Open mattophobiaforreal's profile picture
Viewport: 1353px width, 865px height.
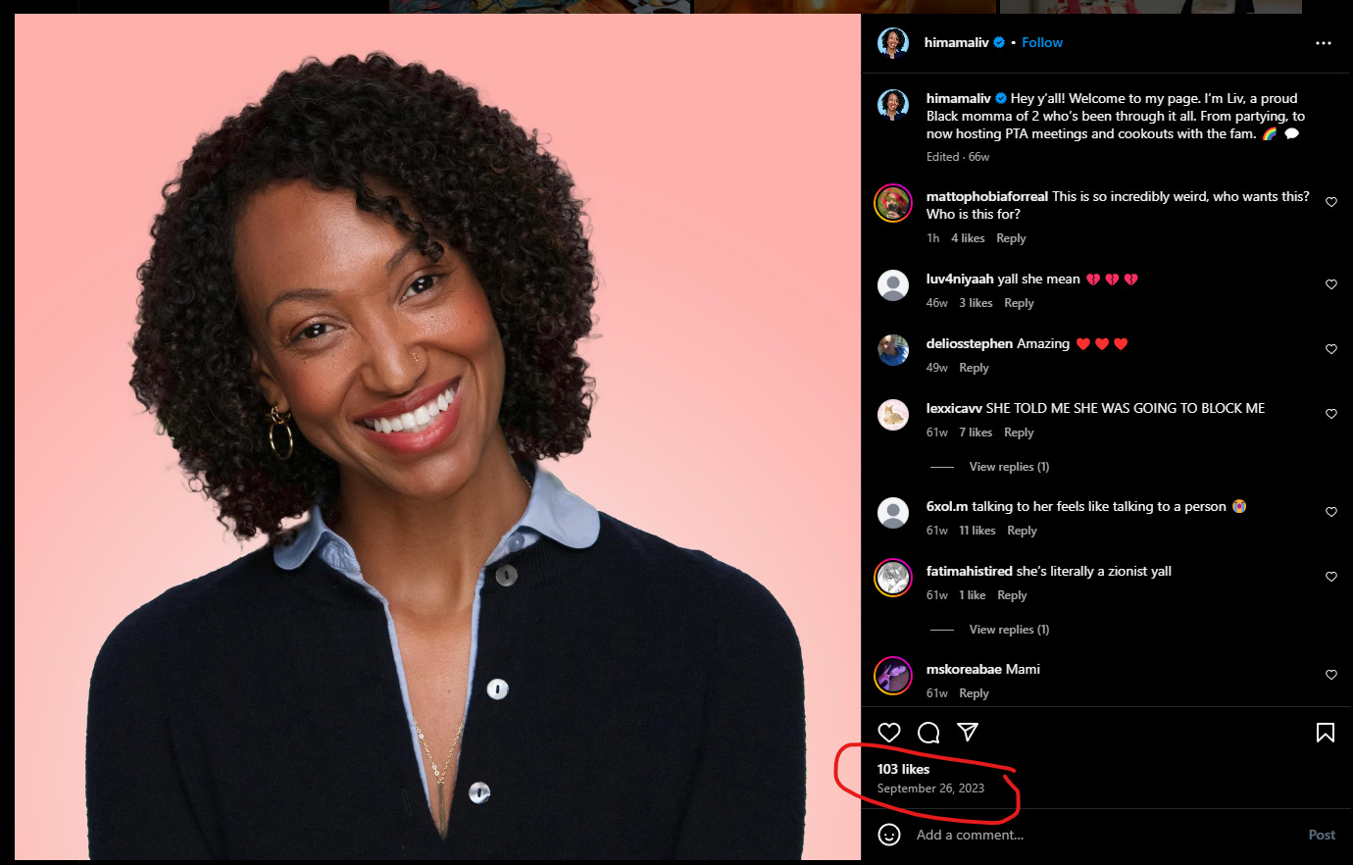pyautogui.click(x=893, y=203)
